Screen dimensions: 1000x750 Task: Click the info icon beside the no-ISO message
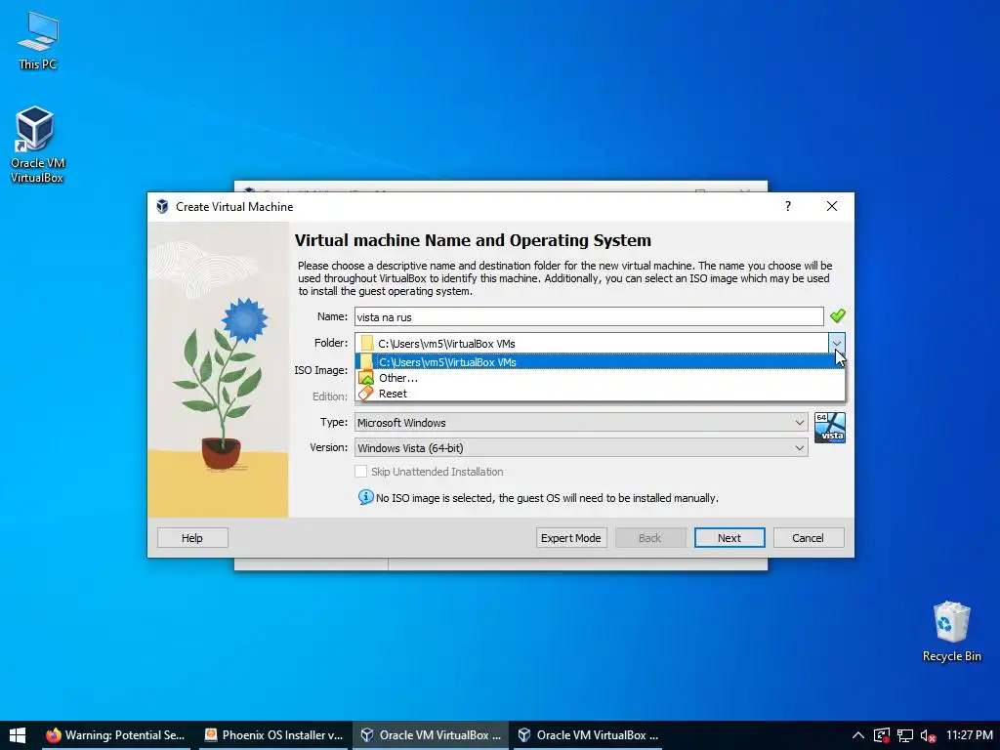coord(365,497)
